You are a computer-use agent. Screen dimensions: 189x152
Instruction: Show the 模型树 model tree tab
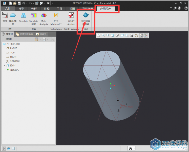(x=8, y=34)
